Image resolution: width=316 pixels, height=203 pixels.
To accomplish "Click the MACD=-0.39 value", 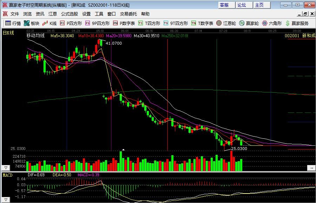I will point(88,175).
